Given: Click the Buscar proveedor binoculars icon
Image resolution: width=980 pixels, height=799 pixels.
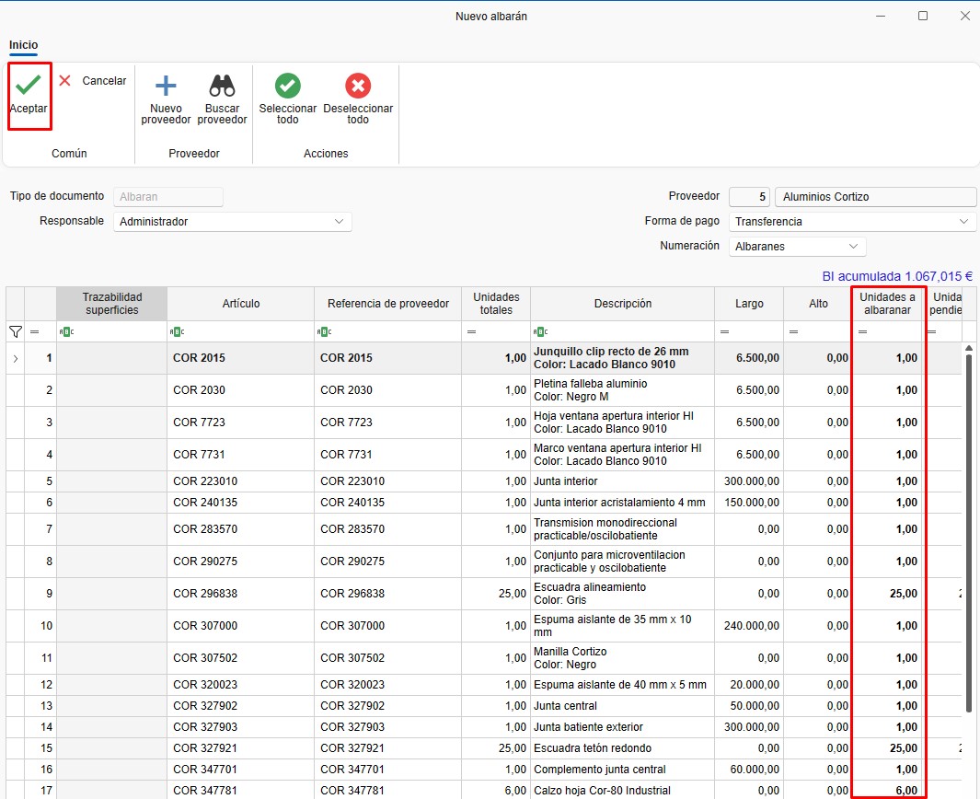Looking at the screenshot, I should [222, 86].
